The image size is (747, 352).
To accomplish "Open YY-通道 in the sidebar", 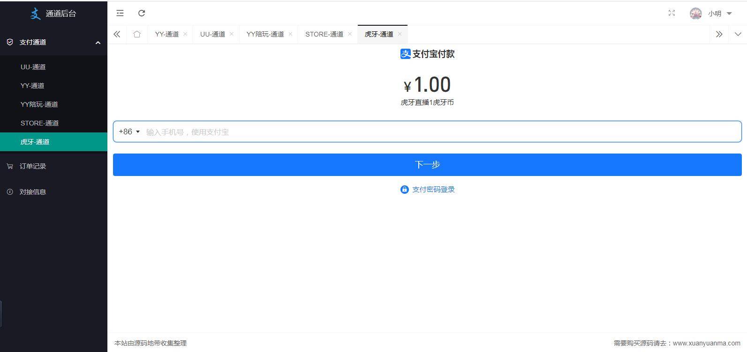I will pyautogui.click(x=53, y=86).
